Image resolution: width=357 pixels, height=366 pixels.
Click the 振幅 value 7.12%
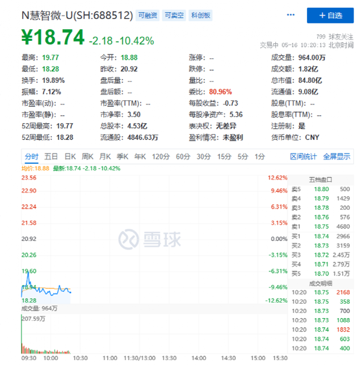point(51,92)
